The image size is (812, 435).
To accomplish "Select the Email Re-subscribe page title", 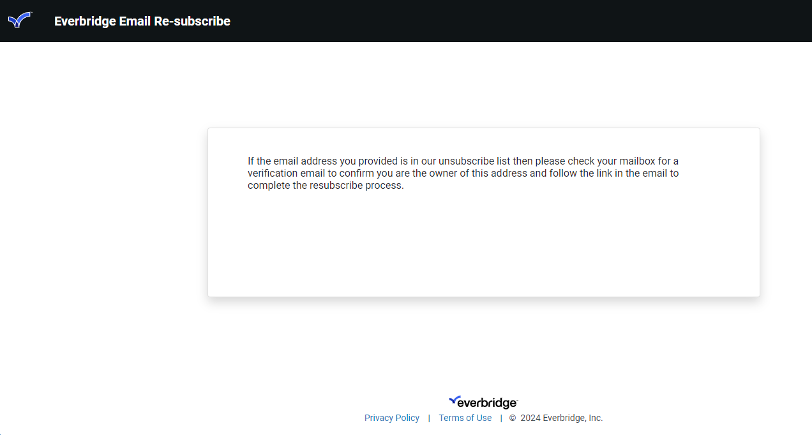I will (x=142, y=21).
